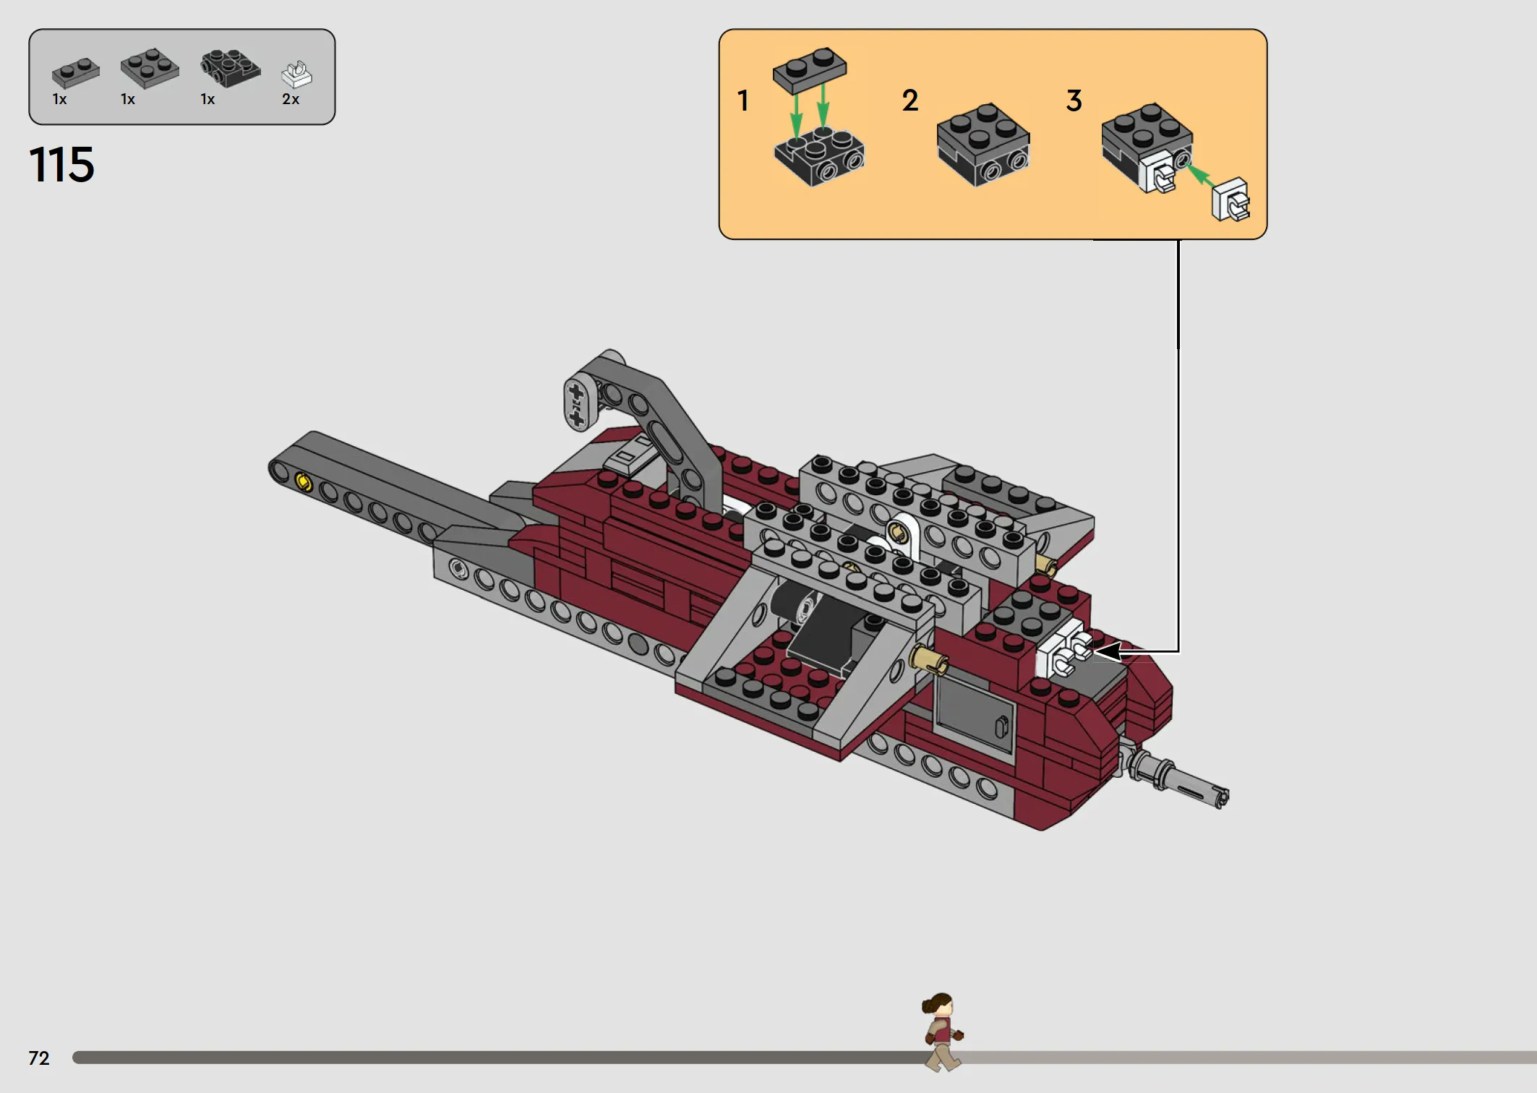The width and height of the screenshot is (1537, 1093).
Task: Click the step number 115
Action: [x=61, y=164]
